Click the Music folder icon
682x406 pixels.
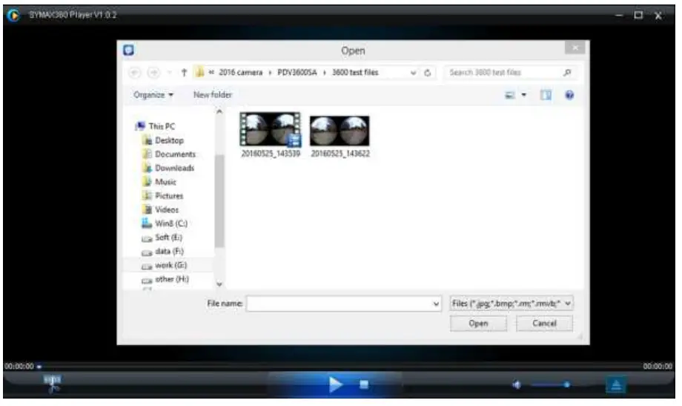(147, 182)
